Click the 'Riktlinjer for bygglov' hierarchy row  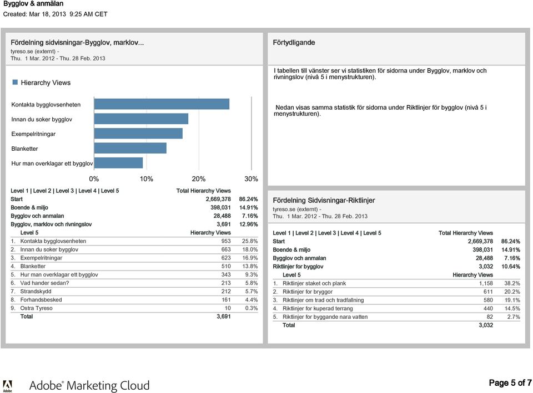396,267
